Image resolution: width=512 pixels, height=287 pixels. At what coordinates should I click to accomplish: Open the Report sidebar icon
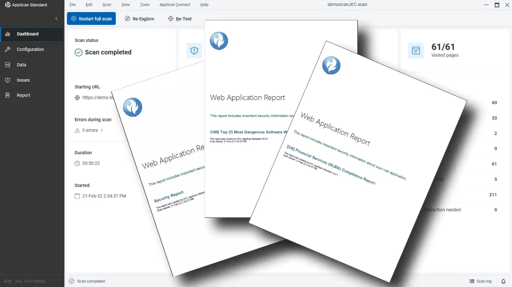8,95
